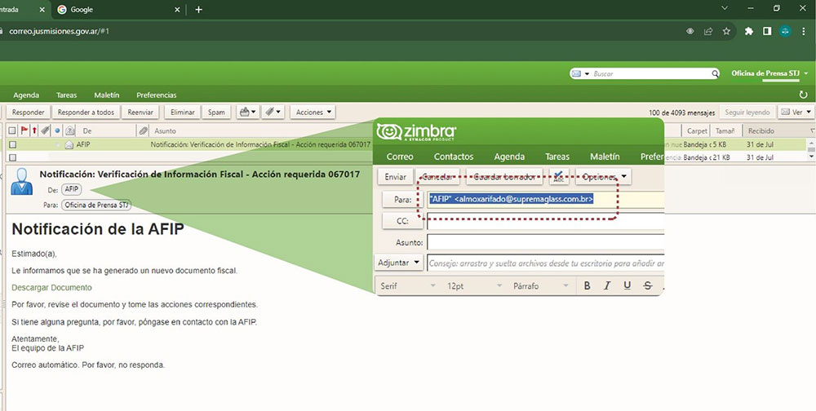Open the browser extensions puzzle icon
This screenshot has width=816, height=411.
coord(748,31)
